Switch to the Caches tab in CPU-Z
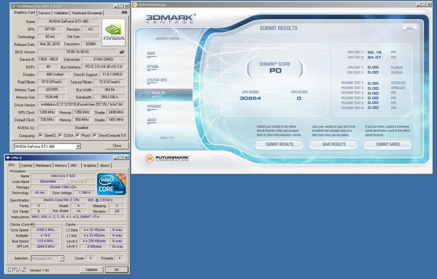 [27, 165]
